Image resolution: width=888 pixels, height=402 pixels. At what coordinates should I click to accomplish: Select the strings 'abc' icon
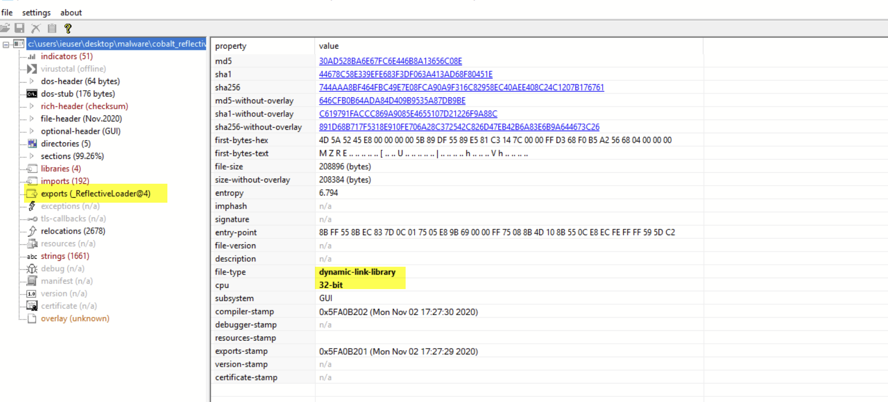click(31, 256)
